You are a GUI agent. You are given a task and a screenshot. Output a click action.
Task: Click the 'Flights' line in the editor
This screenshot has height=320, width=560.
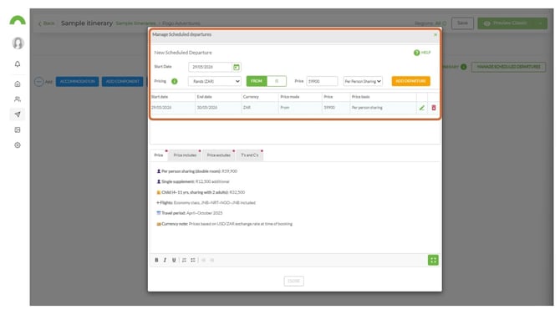(206, 203)
